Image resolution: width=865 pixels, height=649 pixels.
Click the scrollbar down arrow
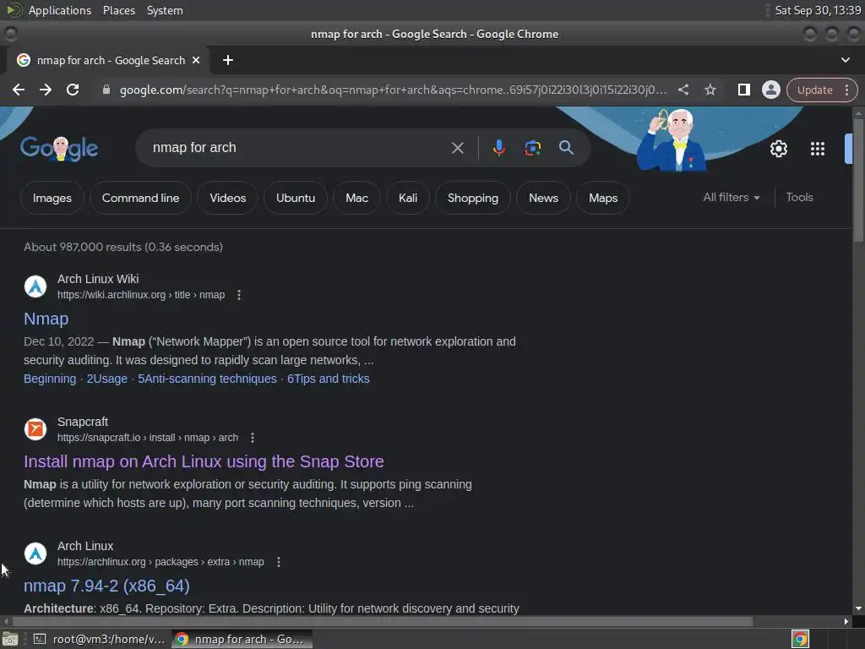click(x=858, y=608)
